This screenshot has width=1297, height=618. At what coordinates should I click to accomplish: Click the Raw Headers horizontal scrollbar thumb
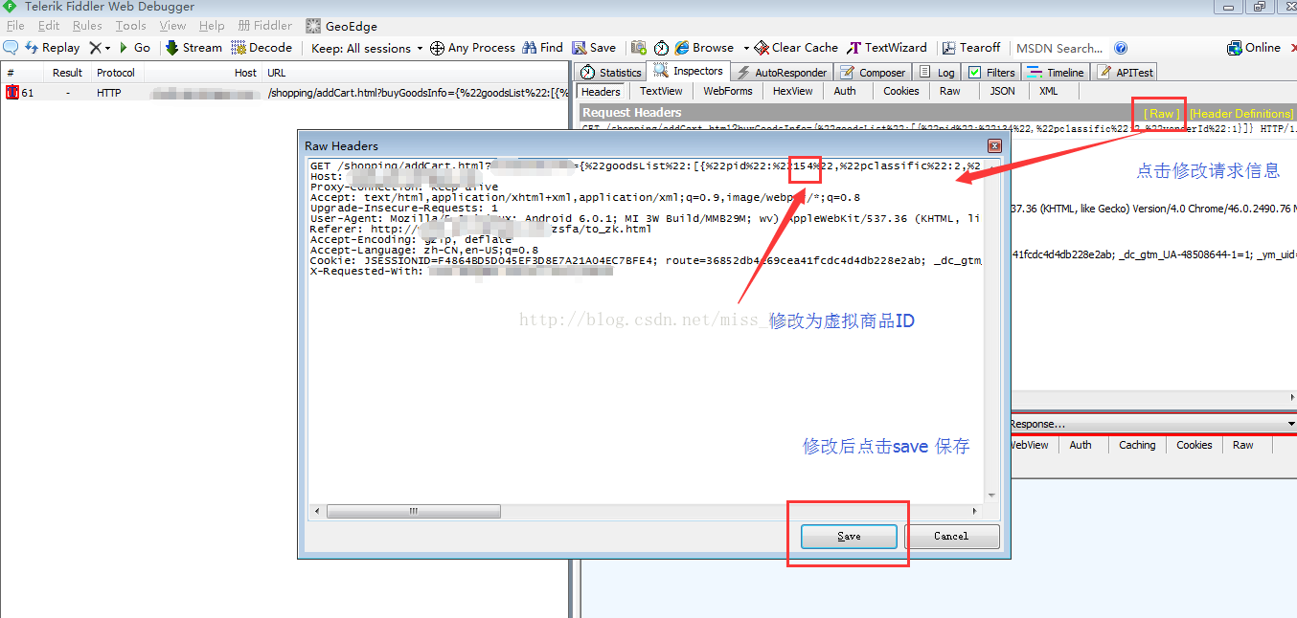(x=414, y=512)
